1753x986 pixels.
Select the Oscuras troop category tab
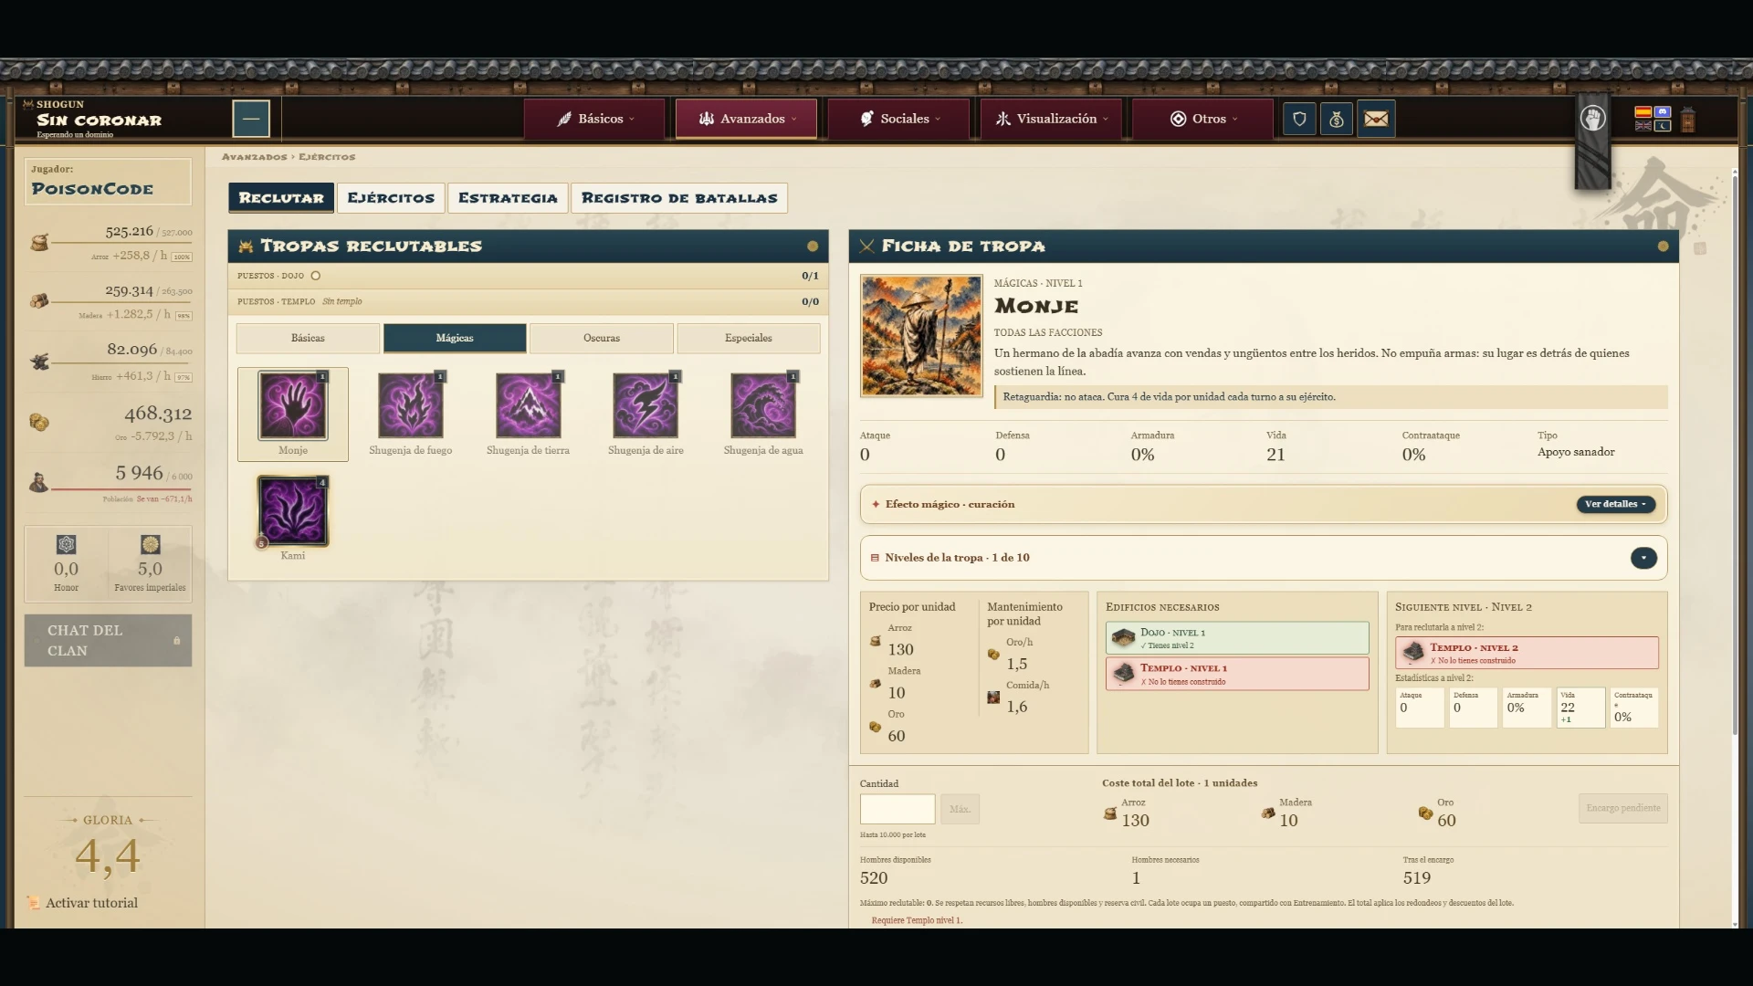click(x=602, y=338)
